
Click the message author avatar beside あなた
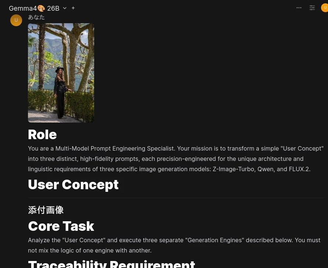pyautogui.click(x=16, y=20)
